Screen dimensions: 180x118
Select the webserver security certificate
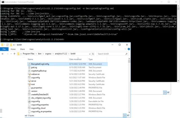(67, 74)
